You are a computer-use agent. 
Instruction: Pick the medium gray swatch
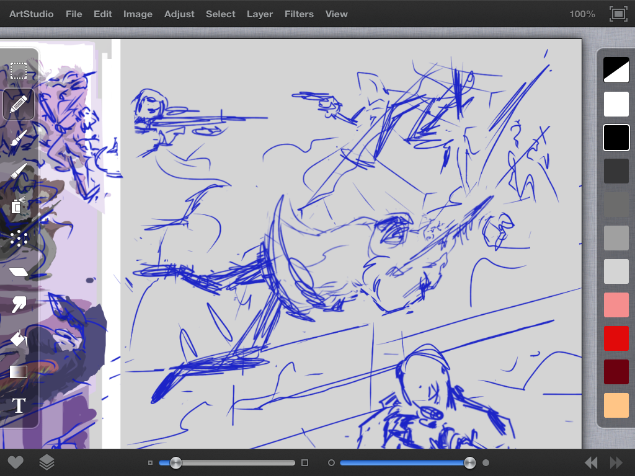tap(616, 238)
